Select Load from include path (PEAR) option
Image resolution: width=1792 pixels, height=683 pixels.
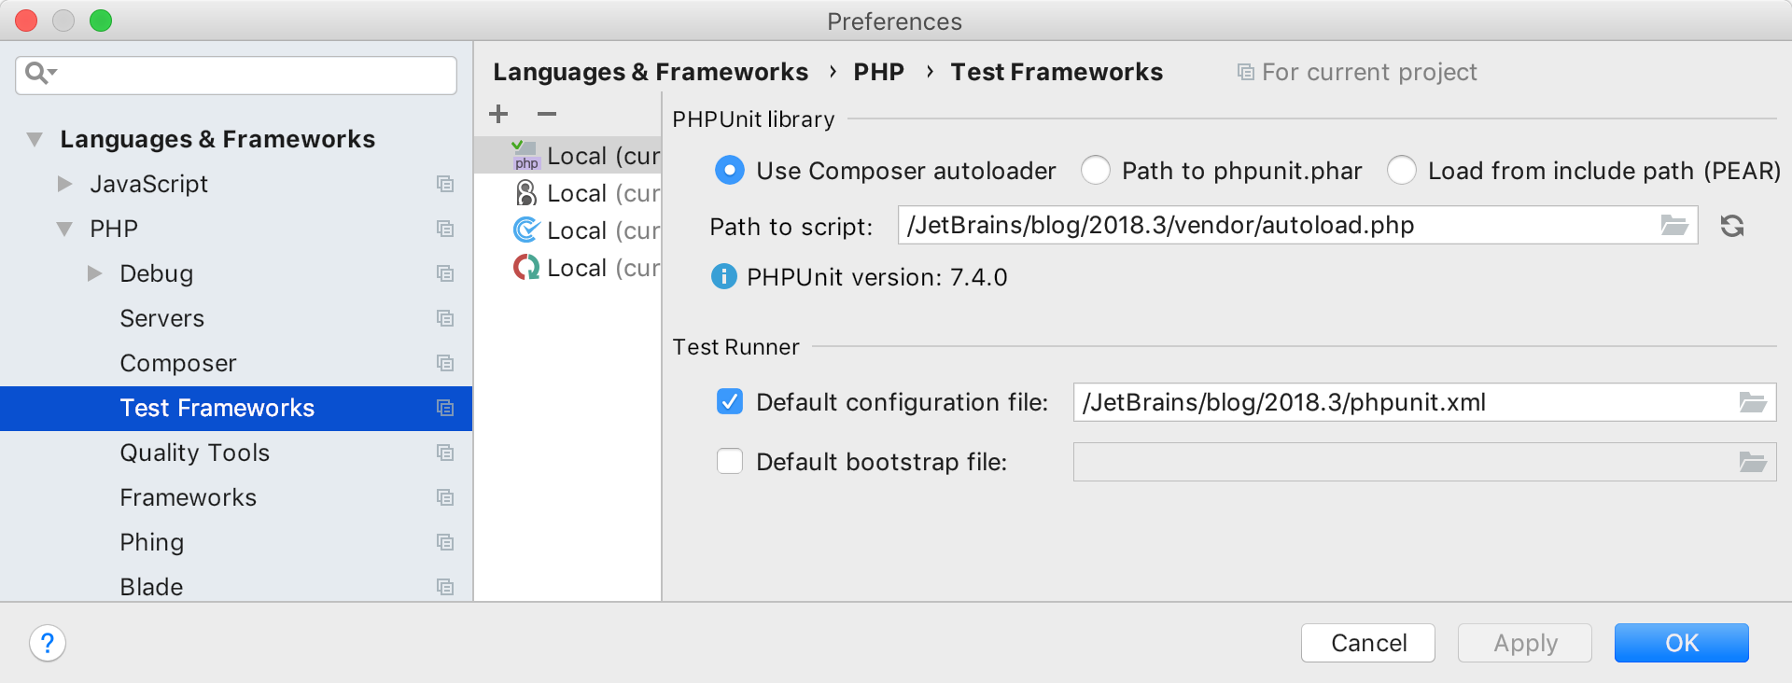click(1402, 171)
